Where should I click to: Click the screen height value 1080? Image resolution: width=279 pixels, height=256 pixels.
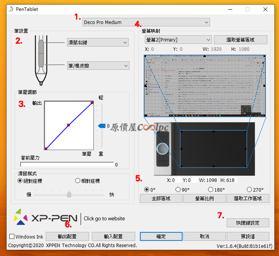pos(244,49)
